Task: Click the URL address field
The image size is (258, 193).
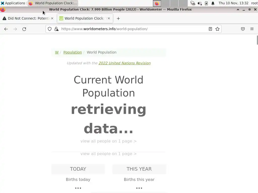Action: pos(133,29)
